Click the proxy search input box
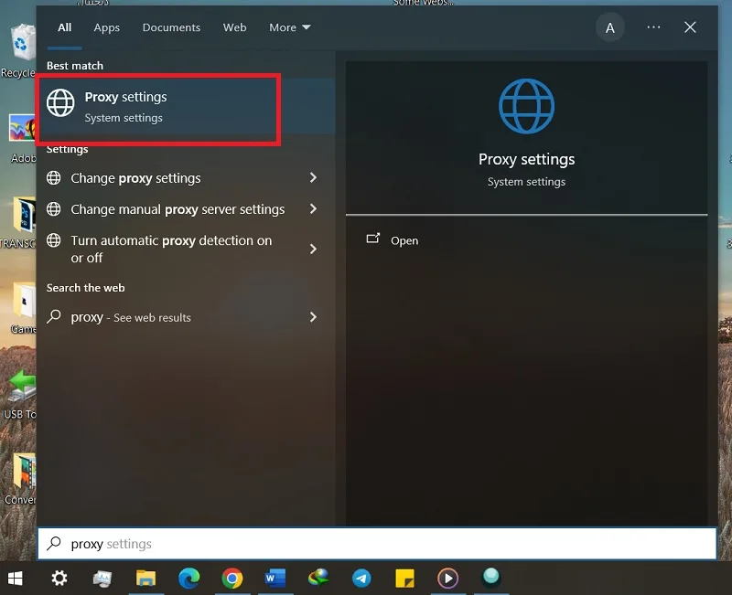Screen dimensions: 732x595 click(377, 544)
